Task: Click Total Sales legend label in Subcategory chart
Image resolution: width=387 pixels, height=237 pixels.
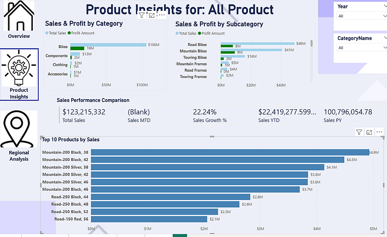Action: 188,34
